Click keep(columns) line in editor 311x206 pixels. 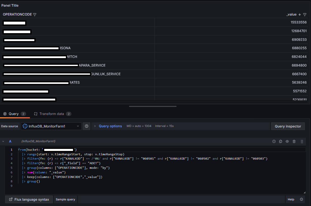point(62,177)
